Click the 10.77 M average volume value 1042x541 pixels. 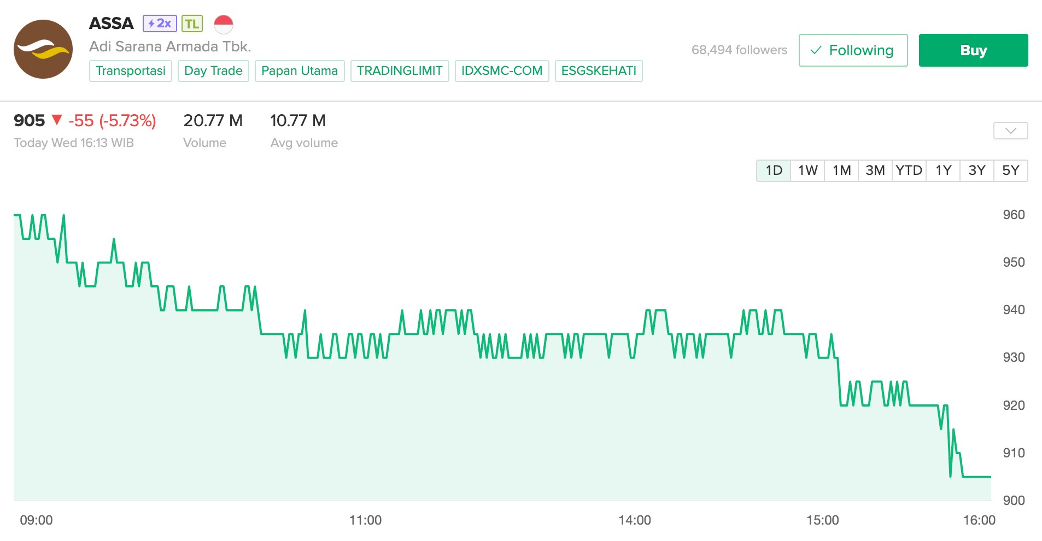[x=298, y=120]
